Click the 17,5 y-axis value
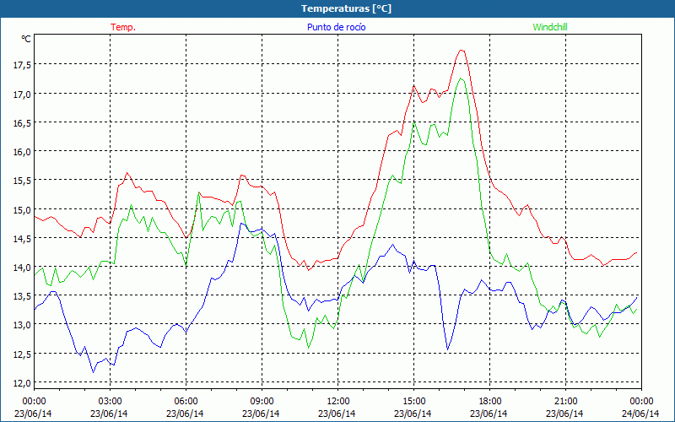Image resolution: width=675 pixels, height=422 pixels. (x=22, y=65)
